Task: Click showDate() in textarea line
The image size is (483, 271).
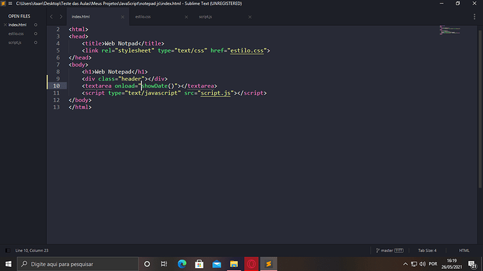Action: [157, 85]
